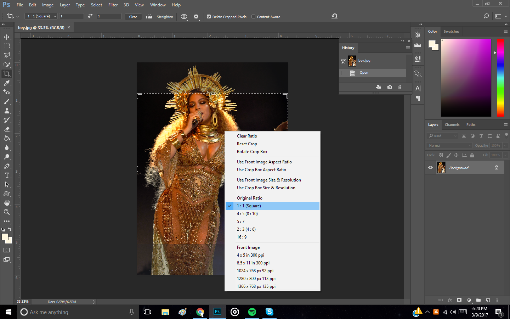Open the layer Kind filter dropdown

[x=442, y=136]
